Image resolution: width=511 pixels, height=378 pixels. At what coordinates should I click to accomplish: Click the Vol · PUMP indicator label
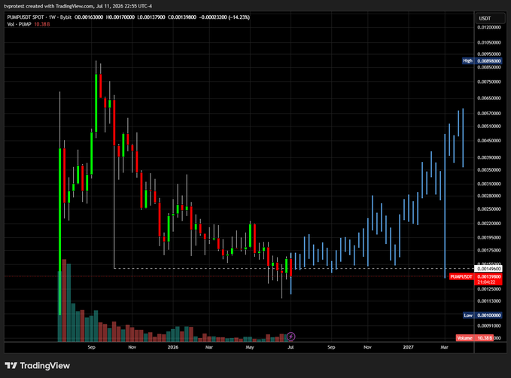(20, 24)
